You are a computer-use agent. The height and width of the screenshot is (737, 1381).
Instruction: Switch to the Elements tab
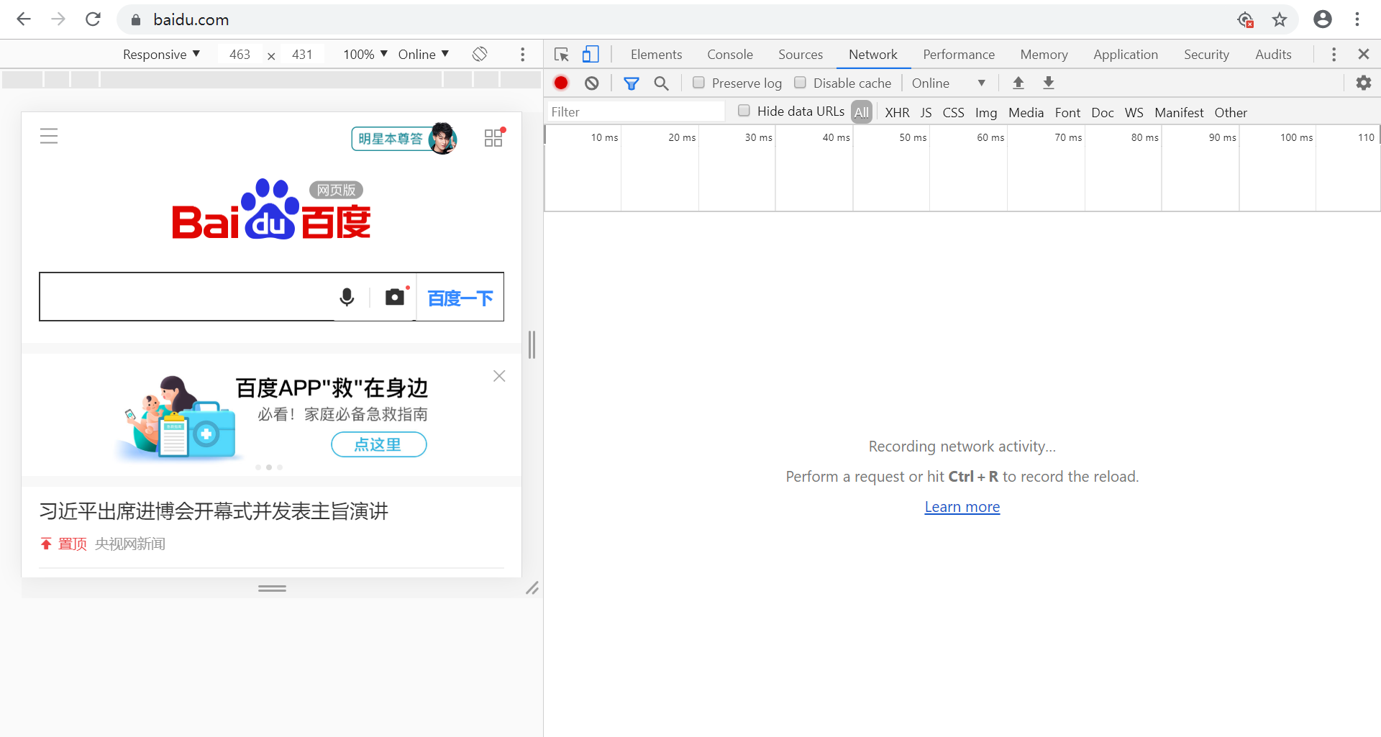pos(656,55)
